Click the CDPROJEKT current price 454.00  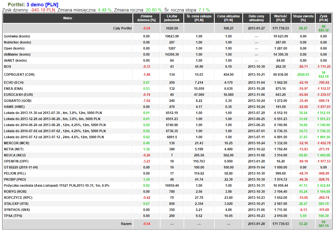(x=228, y=75)
